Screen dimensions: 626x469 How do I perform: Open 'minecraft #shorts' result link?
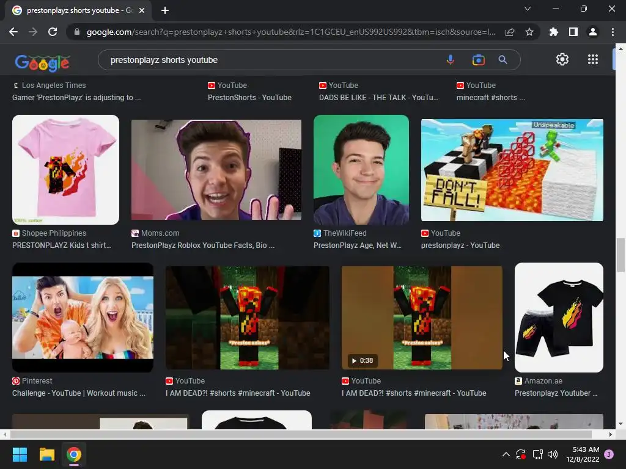coord(491,97)
